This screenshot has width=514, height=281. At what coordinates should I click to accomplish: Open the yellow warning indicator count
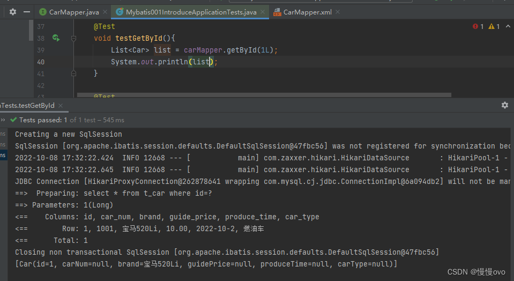(494, 27)
